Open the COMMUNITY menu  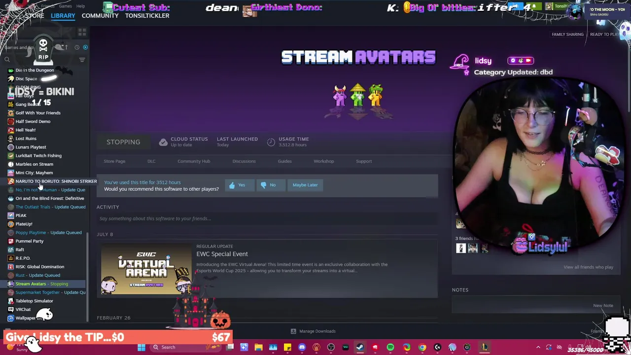[100, 16]
